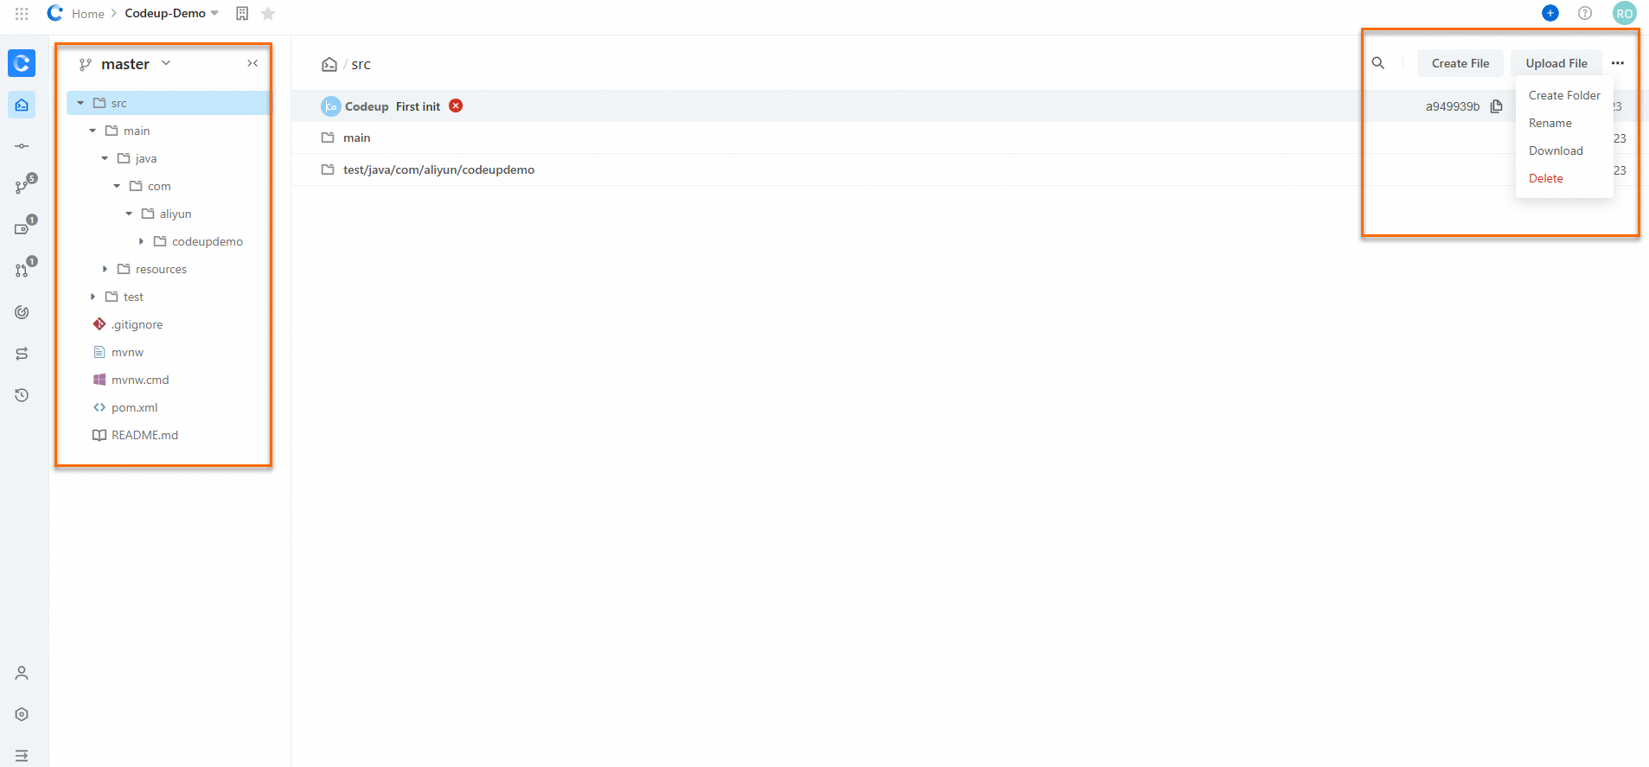This screenshot has height=767, width=1649.
Task: Copy the commit hash icon
Action: coord(1497,106)
